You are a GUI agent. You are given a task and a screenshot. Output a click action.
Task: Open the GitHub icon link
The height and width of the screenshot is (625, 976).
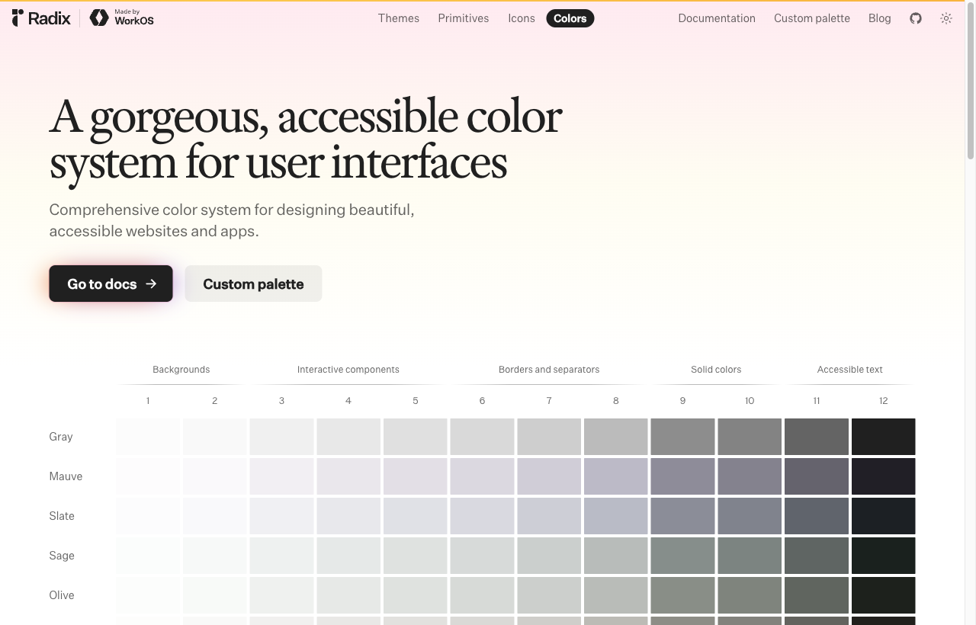pyautogui.click(x=916, y=18)
